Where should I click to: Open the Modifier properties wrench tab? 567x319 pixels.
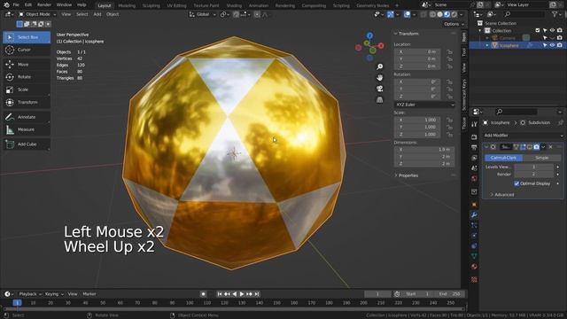(x=474, y=215)
